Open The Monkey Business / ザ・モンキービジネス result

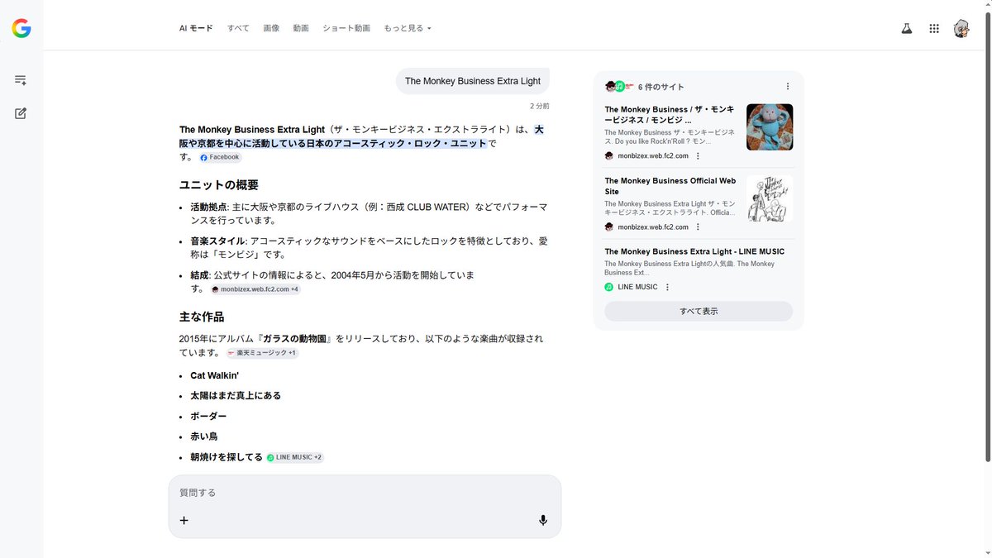670,114
